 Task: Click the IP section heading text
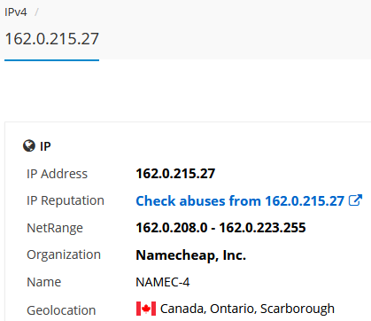[45, 146]
